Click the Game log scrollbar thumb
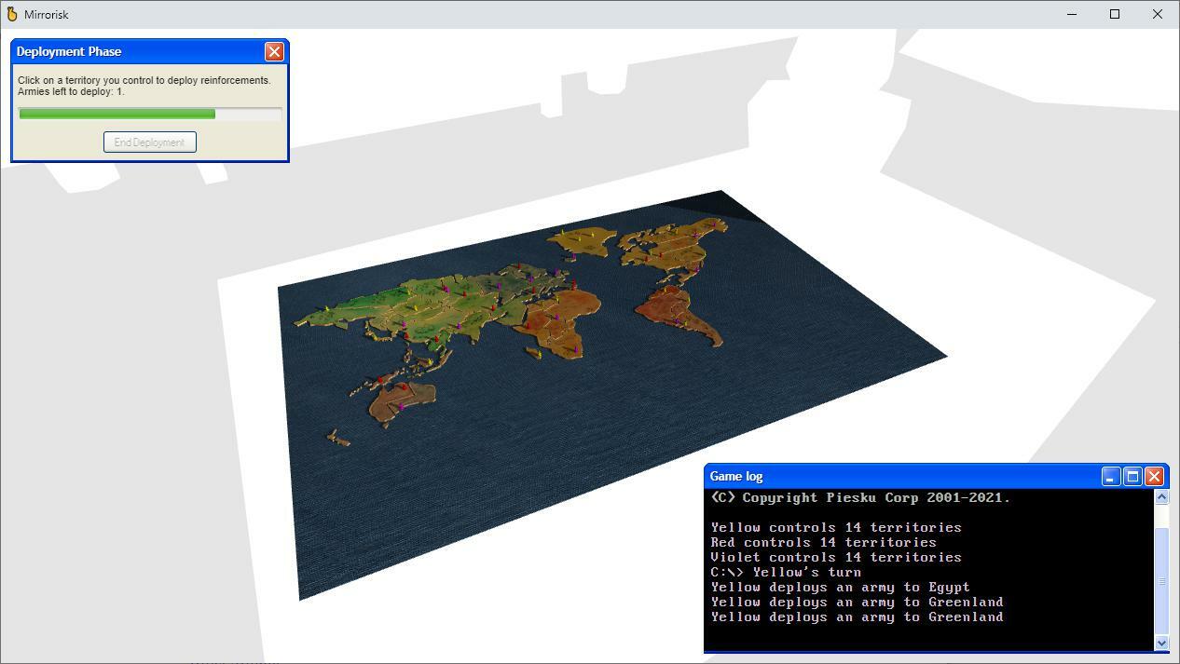The image size is (1180, 664). point(1161,580)
